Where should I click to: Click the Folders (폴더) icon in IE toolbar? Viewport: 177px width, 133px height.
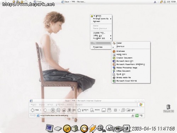tap(131, 110)
